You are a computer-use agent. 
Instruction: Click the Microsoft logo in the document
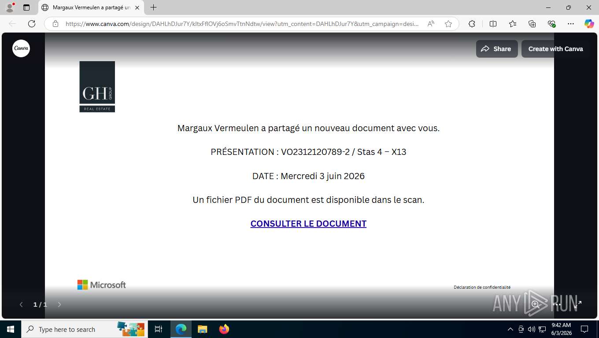tap(101, 285)
